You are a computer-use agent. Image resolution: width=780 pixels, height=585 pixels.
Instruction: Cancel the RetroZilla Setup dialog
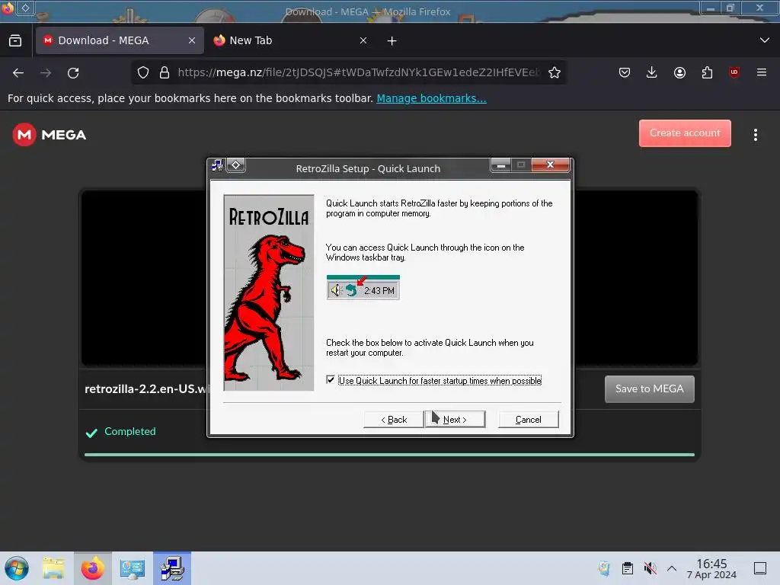529,420
